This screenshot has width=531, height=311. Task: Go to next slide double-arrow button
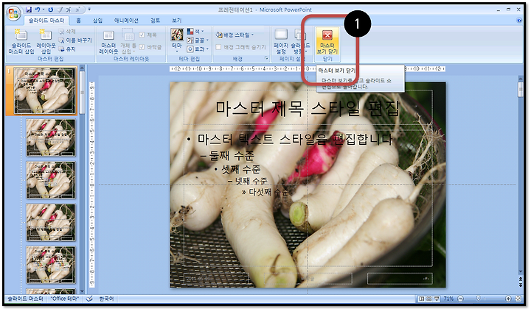520,285
